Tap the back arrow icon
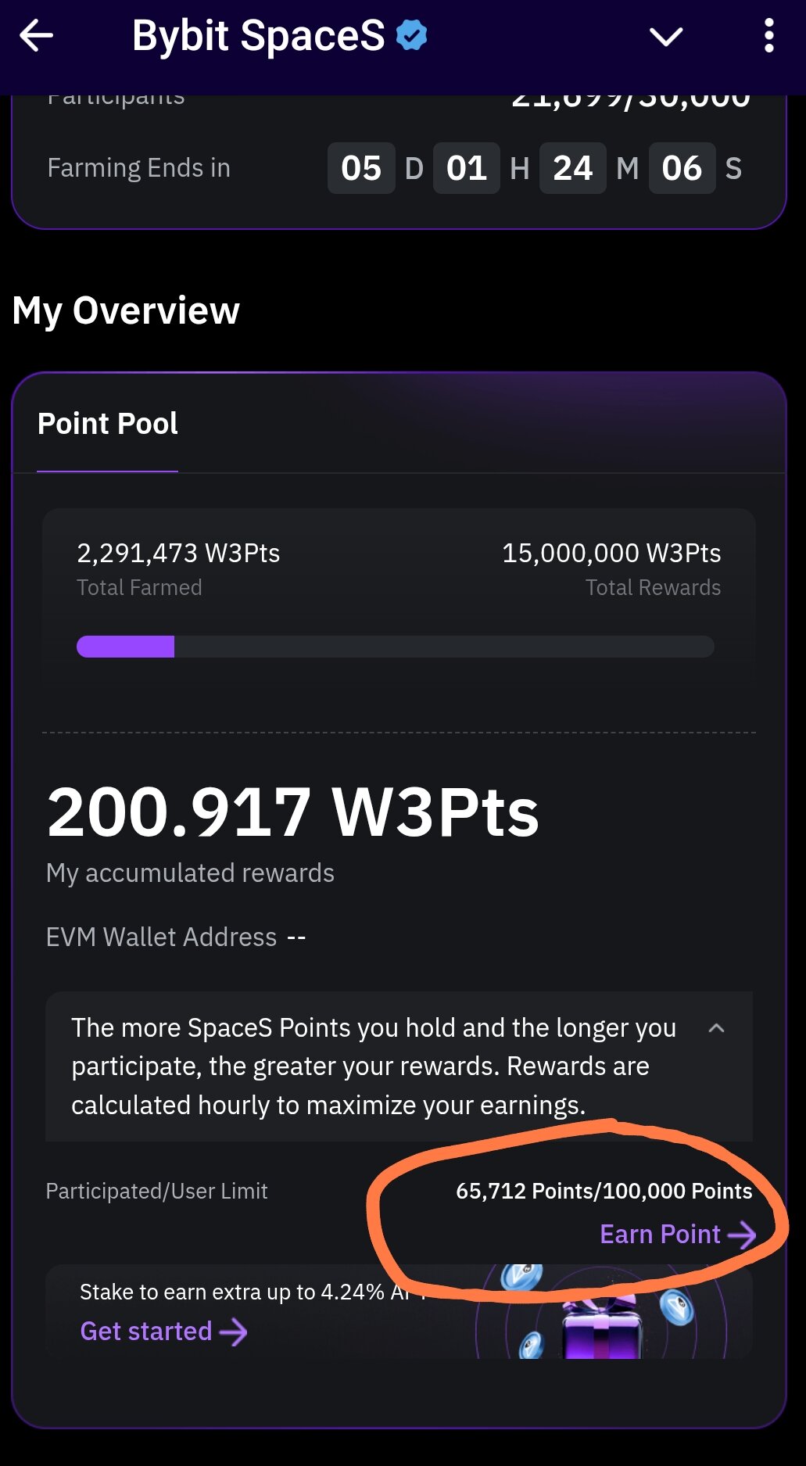Screen dimensions: 806x1466 click(36, 36)
